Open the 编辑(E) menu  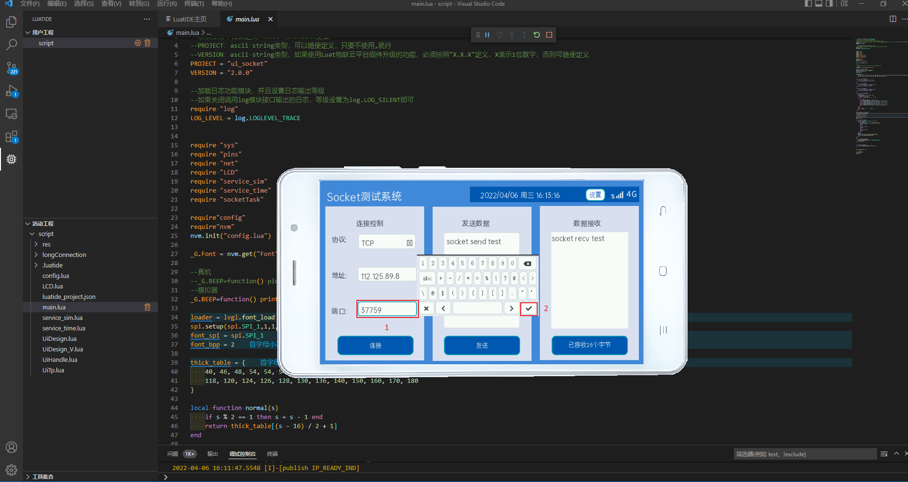point(57,4)
